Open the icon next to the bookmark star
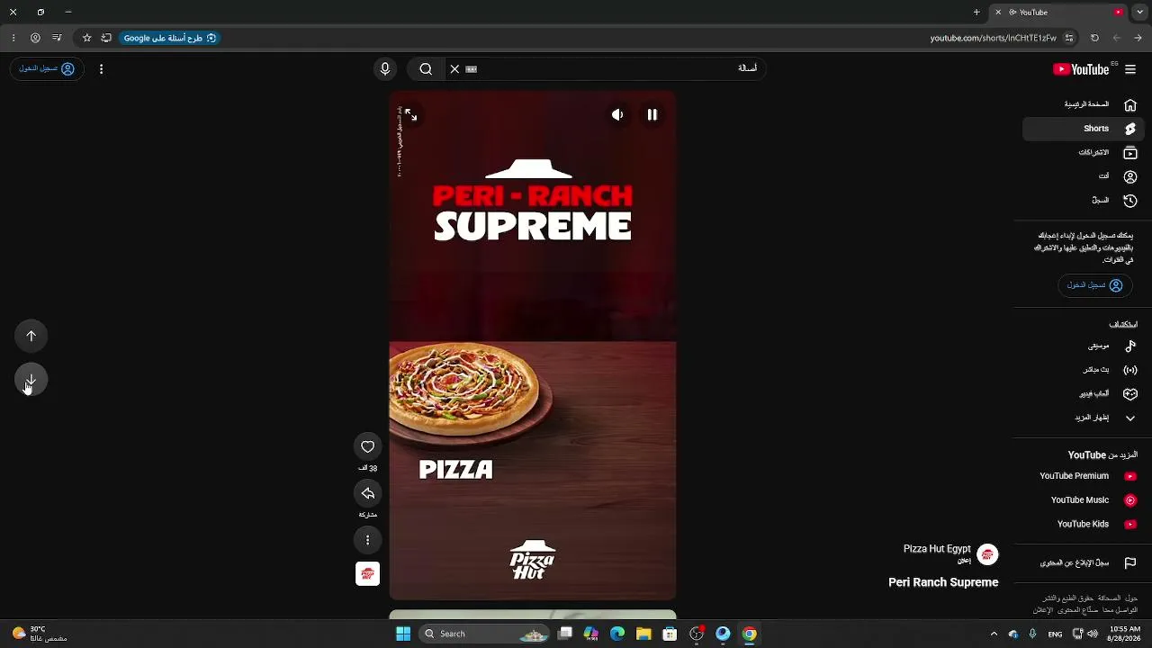The width and height of the screenshot is (1152, 648). pyautogui.click(x=106, y=38)
